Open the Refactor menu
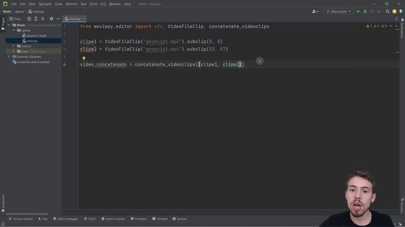Image resolution: width=405 pixels, height=227 pixels. click(x=72, y=4)
